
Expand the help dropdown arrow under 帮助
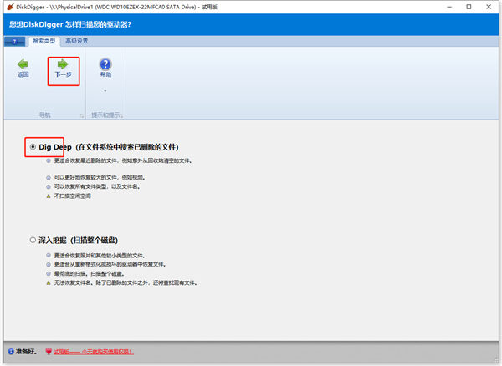click(x=105, y=91)
